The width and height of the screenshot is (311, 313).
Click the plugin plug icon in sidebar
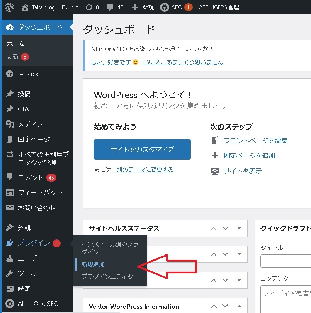10,243
